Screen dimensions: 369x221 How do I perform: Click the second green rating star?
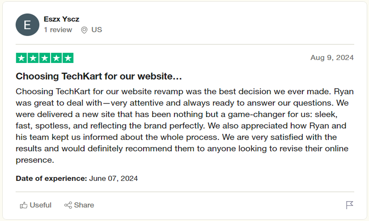(x=33, y=58)
